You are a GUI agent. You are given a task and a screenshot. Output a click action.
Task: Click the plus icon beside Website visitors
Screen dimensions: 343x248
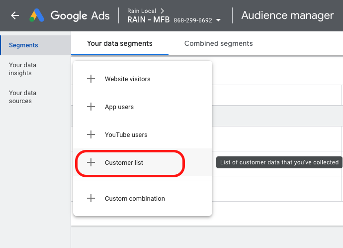91,79
